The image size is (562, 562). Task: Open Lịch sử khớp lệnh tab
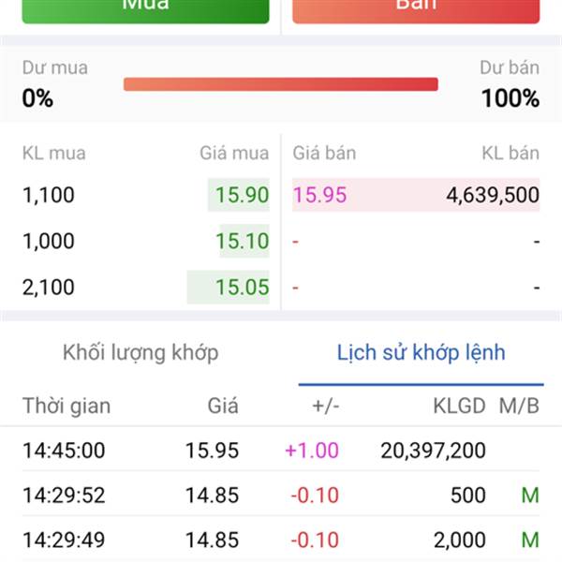pos(421,352)
